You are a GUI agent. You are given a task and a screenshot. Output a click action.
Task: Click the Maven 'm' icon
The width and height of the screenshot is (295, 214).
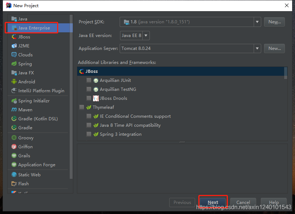(14, 110)
